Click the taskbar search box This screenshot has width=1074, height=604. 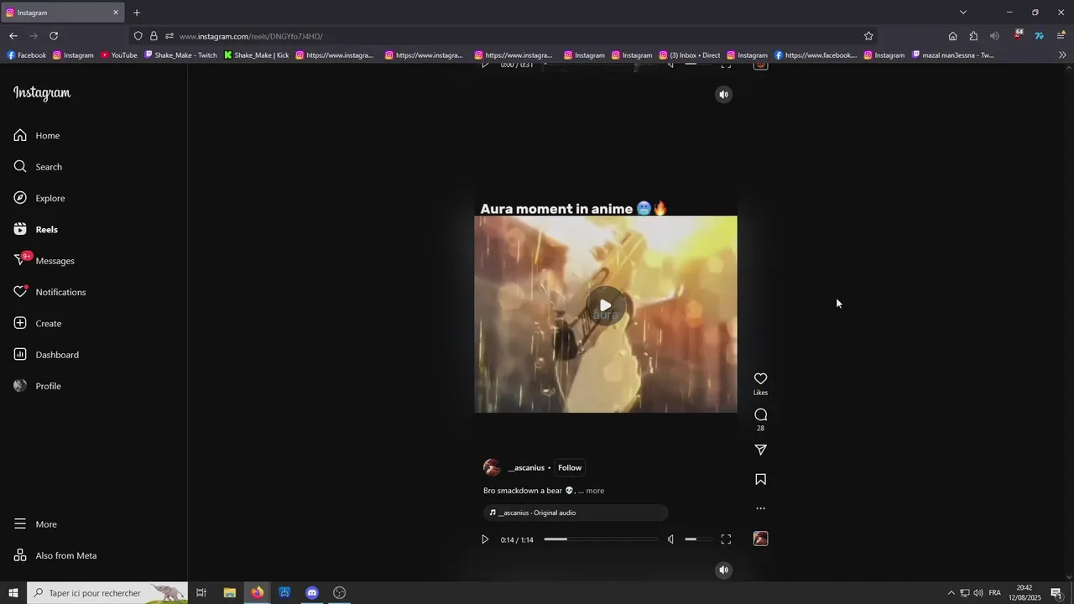pyautogui.click(x=107, y=593)
